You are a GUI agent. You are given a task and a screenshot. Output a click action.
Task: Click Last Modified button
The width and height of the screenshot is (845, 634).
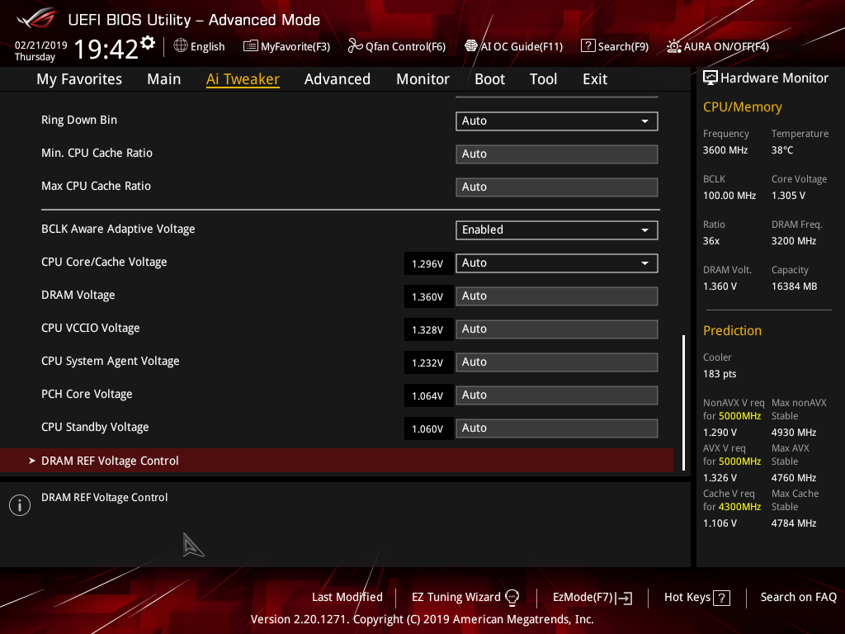347,598
